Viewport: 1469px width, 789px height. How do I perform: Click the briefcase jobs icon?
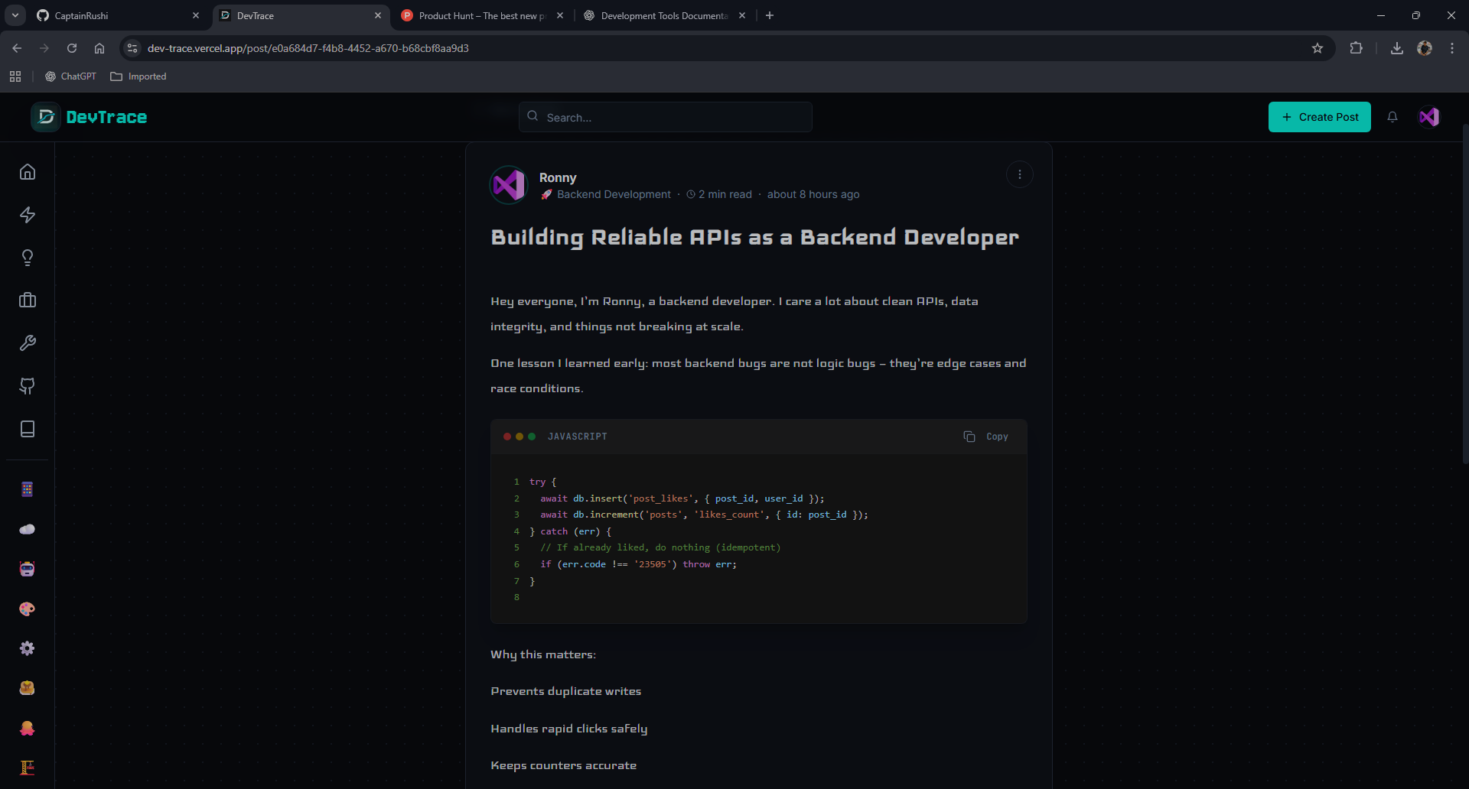(x=28, y=300)
